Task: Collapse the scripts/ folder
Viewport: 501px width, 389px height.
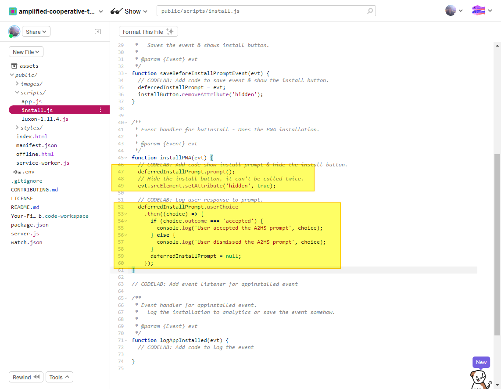Action: tap(17, 92)
